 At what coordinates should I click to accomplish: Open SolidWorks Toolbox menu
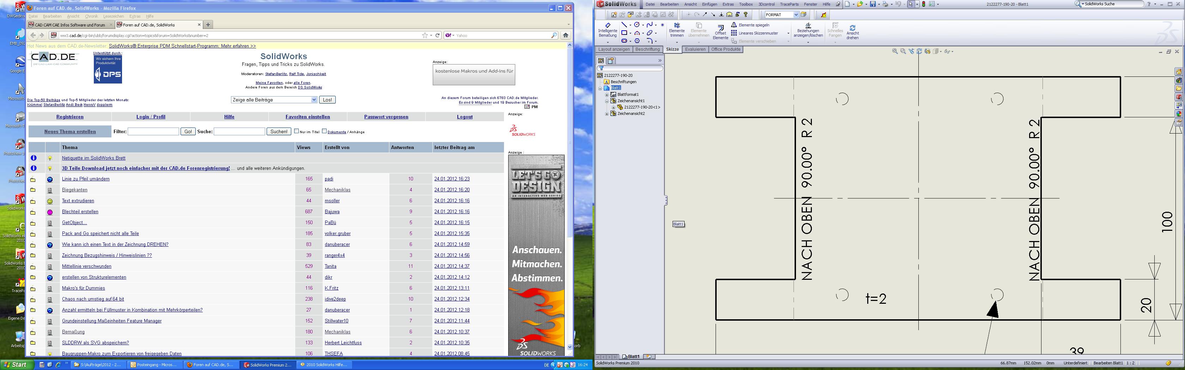(746, 4)
